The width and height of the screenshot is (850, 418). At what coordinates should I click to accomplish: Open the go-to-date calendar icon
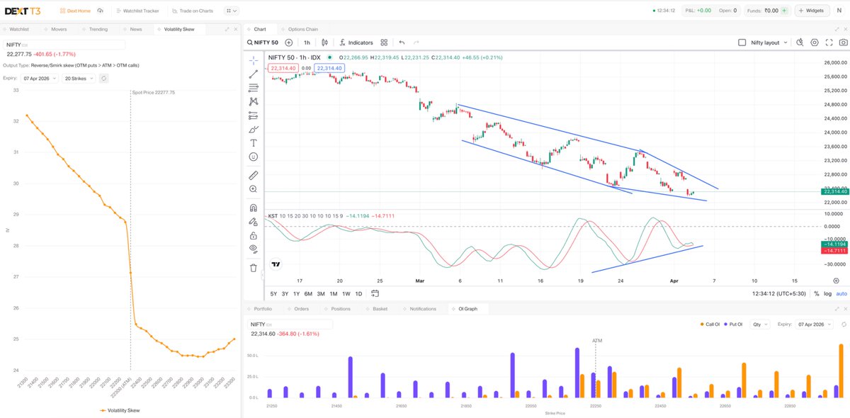pyautogui.click(x=375, y=293)
